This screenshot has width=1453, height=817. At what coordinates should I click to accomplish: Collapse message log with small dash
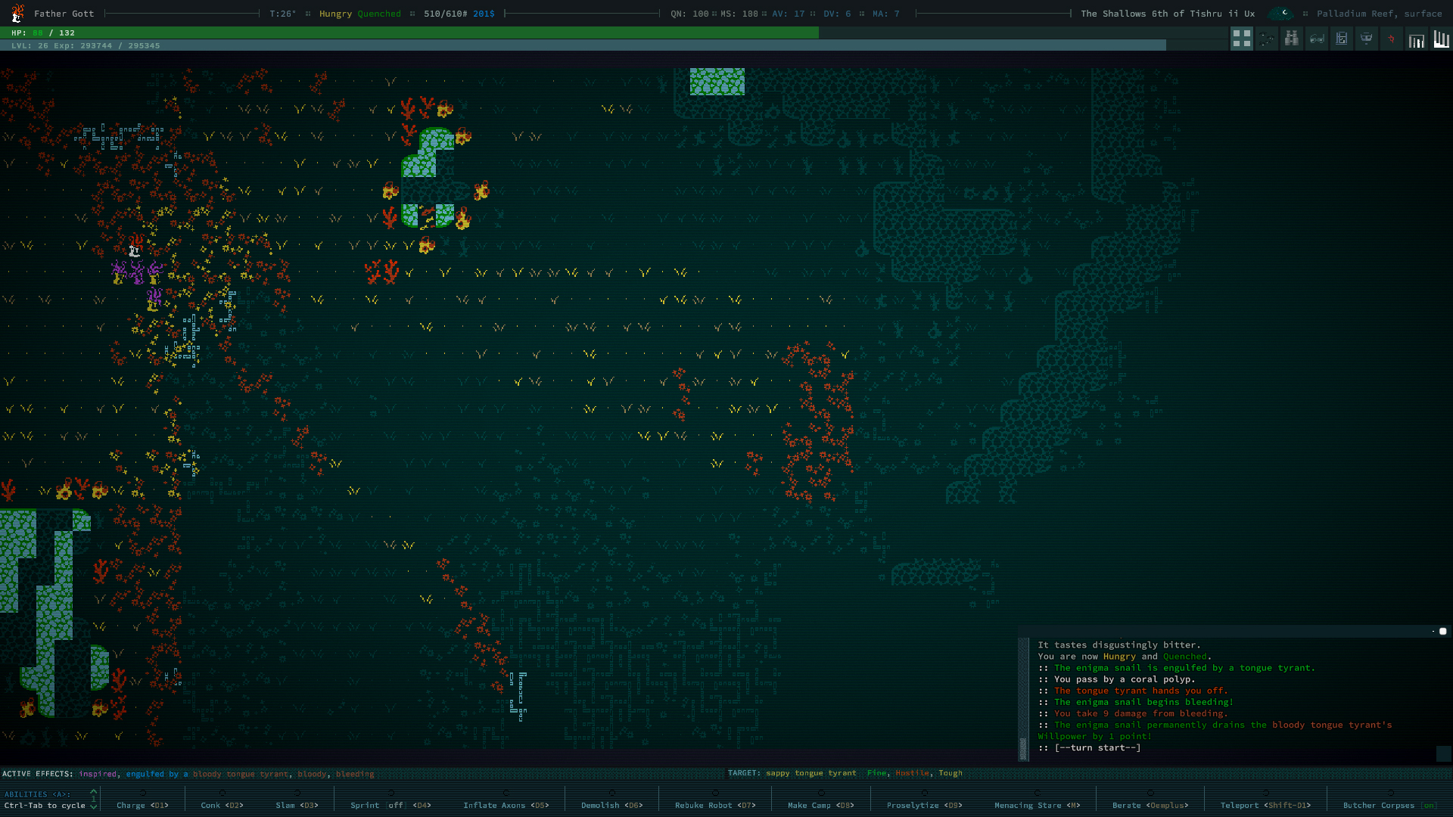1433,631
